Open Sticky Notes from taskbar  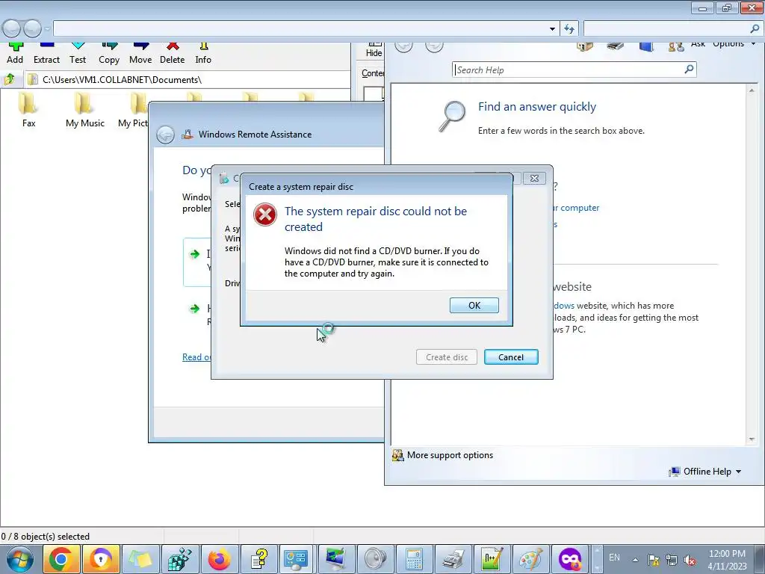pos(140,559)
